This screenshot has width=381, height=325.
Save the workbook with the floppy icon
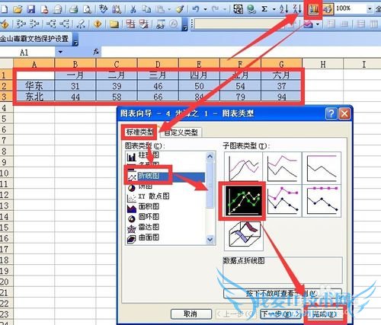31,9
